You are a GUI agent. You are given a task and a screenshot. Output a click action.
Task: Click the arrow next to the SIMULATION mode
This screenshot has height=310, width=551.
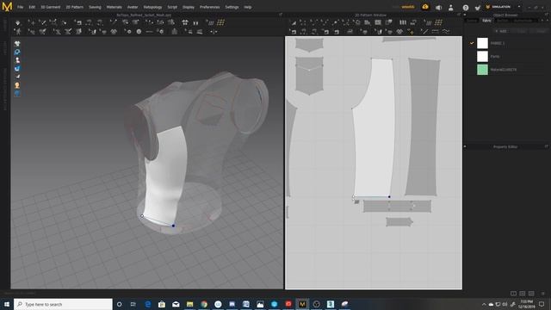click(519, 7)
